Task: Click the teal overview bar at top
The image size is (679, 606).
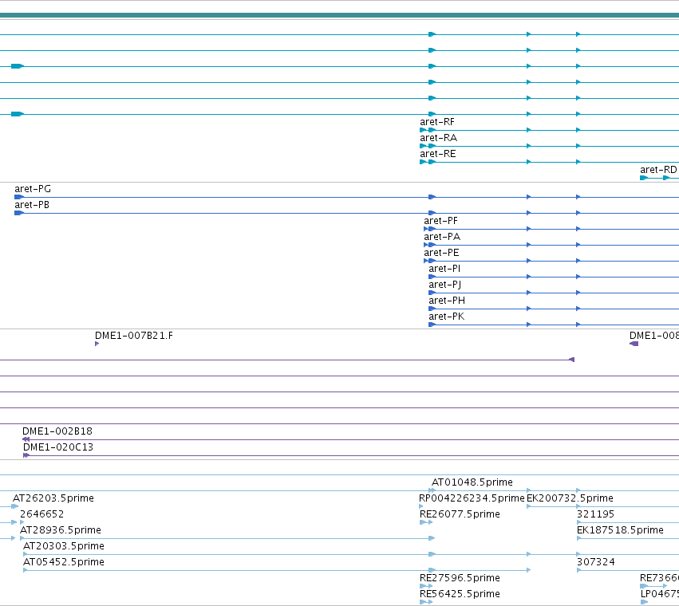Action: point(340,15)
